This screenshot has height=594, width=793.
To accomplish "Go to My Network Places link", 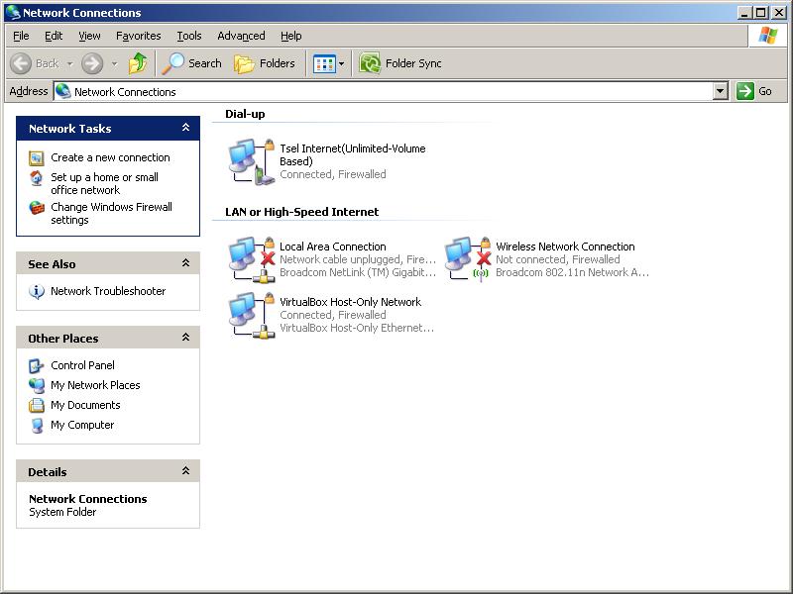I will tap(95, 385).
